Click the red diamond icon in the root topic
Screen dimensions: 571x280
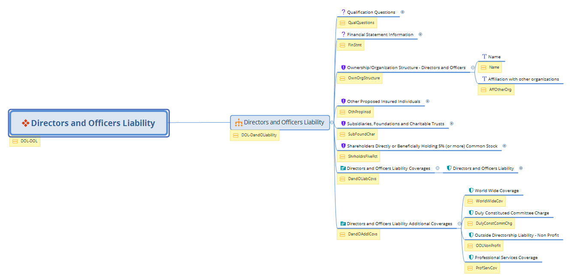tap(26, 123)
